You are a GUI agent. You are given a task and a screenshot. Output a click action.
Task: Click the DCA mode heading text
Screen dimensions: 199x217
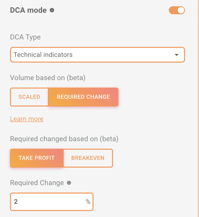pyautogui.click(x=28, y=10)
